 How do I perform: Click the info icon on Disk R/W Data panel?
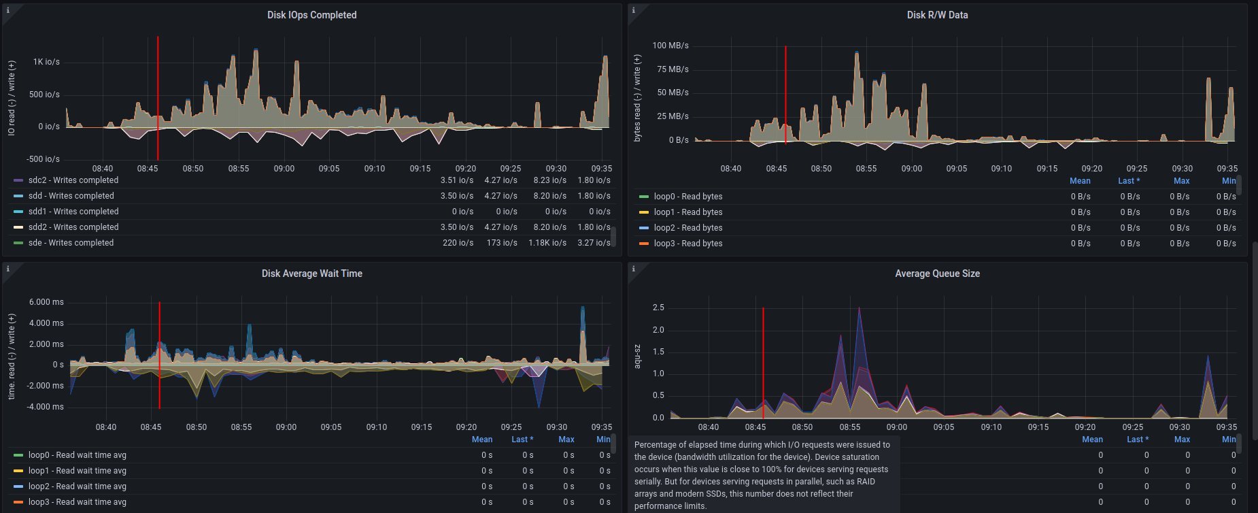coord(633,10)
